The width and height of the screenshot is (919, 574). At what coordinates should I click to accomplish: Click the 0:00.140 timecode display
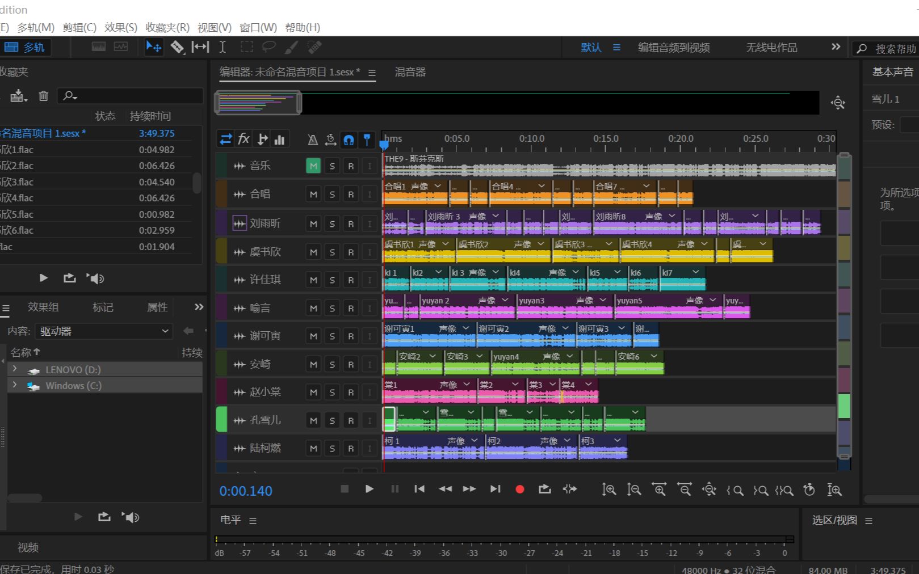246,491
